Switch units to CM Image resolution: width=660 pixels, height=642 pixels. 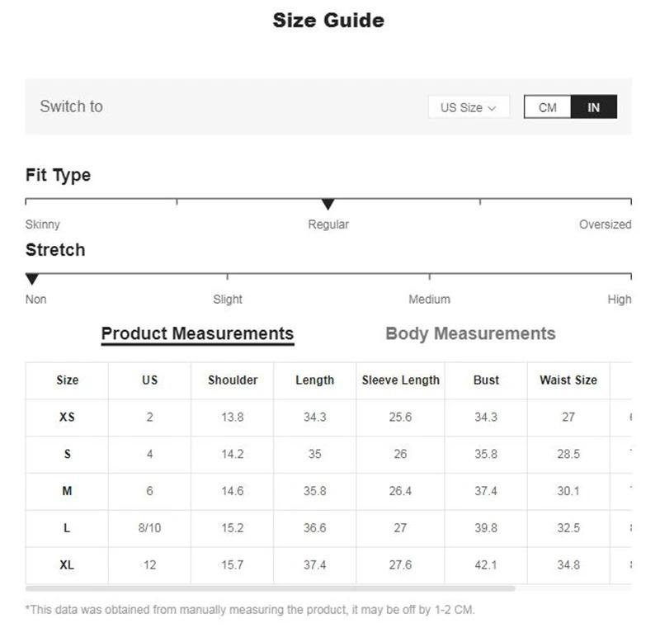tap(547, 107)
